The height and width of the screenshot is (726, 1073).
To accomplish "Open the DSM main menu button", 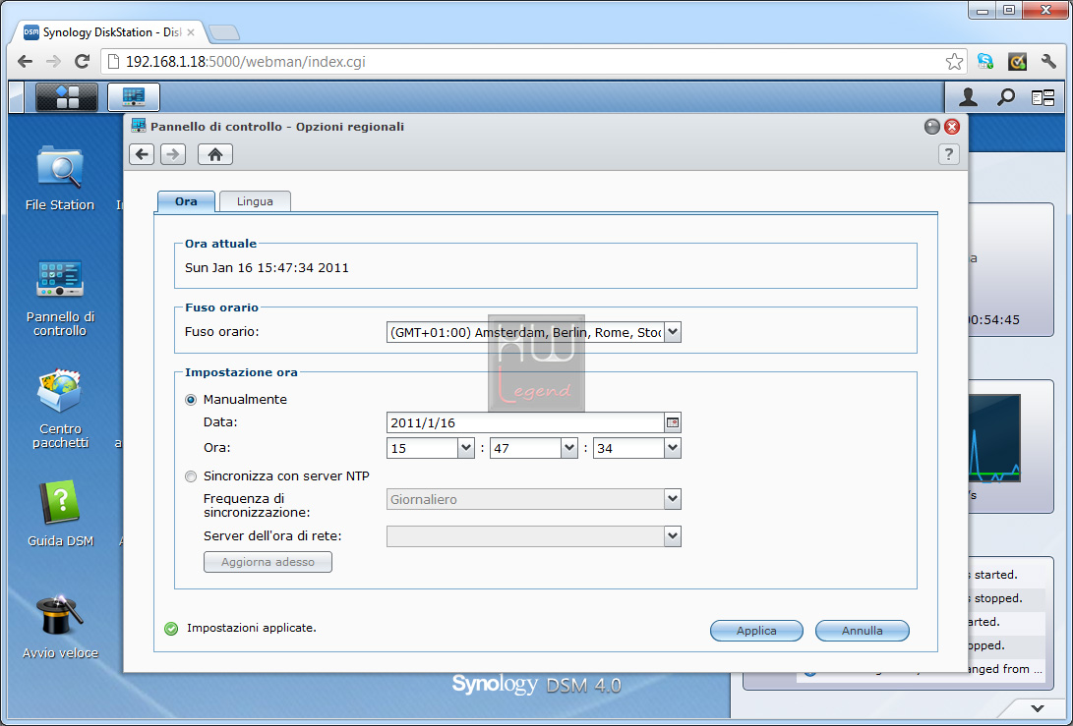I will [66, 96].
